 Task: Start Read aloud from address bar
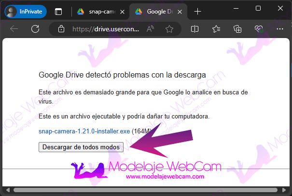tap(150, 29)
